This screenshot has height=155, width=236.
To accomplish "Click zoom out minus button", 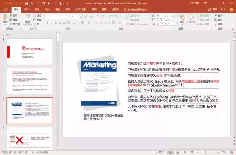I will (197, 152).
